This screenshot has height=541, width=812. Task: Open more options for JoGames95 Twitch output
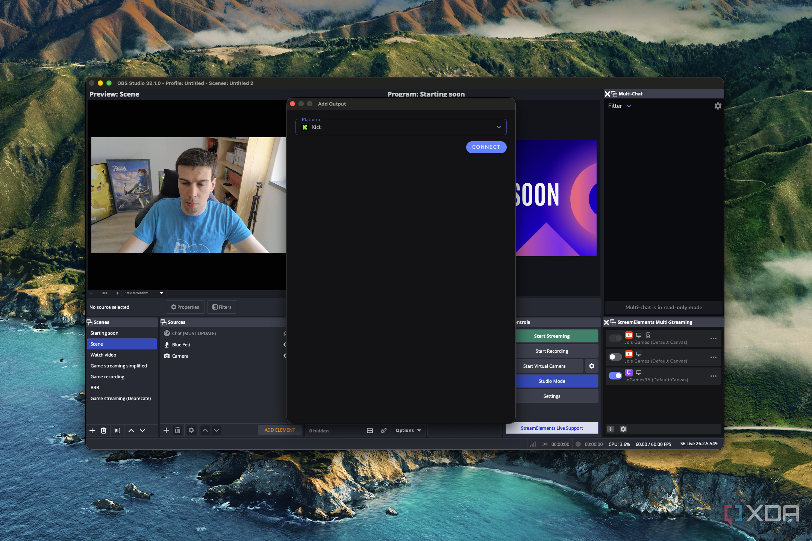point(714,376)
